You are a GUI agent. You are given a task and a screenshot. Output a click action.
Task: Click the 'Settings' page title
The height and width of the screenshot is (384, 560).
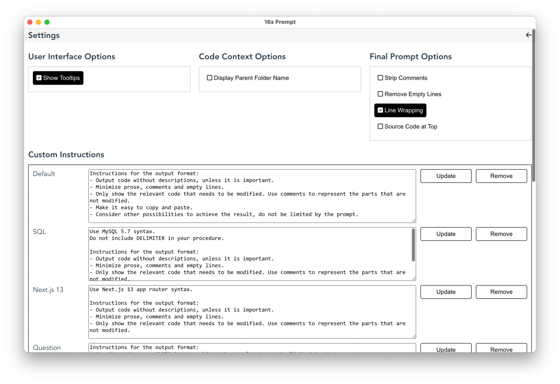click(44, 35)
